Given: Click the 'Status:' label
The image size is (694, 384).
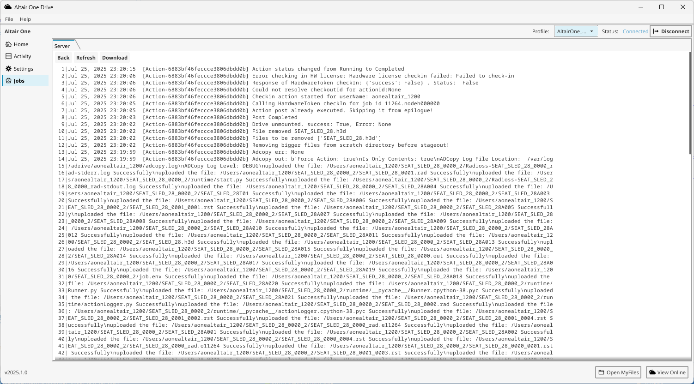Looking at the screenshot, I should point(610,31).
